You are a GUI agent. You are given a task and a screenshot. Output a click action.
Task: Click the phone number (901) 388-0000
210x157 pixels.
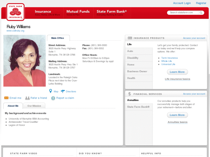tap(99, 45)
